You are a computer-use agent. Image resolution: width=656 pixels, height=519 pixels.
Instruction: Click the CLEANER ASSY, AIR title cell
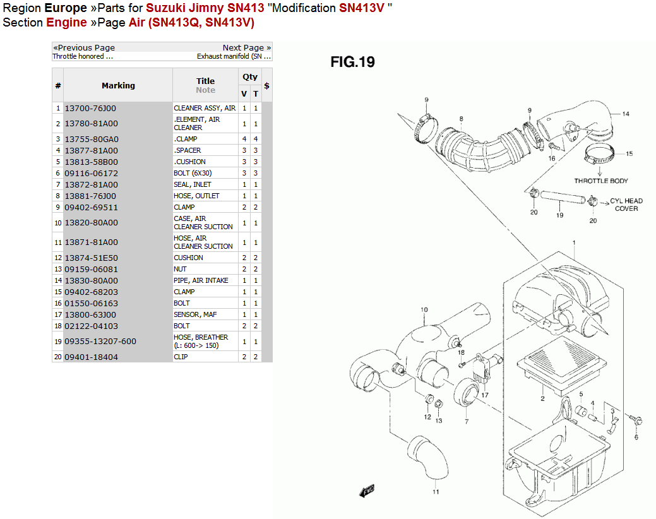coord(205,108)
